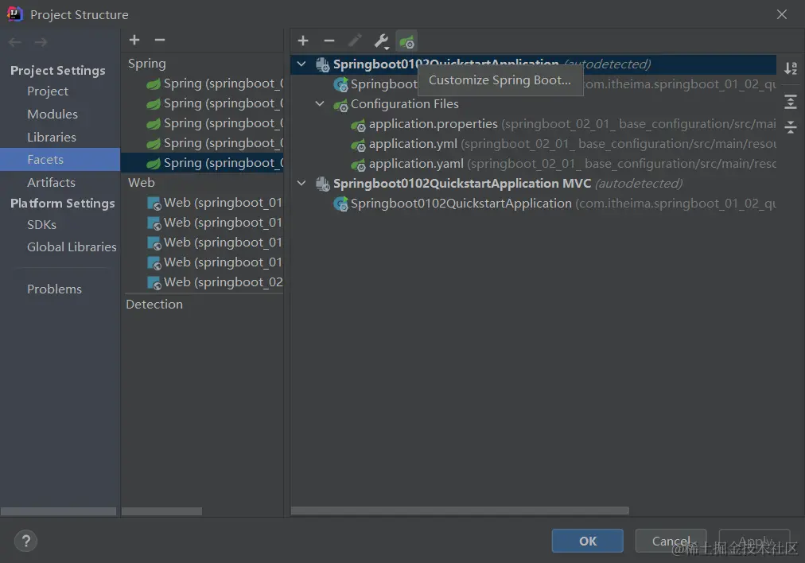Screen dimensions: 805x563
Task: Click the forward navigation arrow
Action: pyautogui.click(x=41, y=42)
